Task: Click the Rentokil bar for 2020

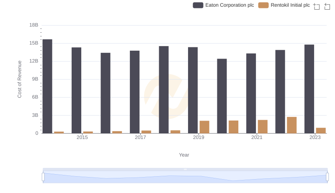Action: [x=234, y=127]
